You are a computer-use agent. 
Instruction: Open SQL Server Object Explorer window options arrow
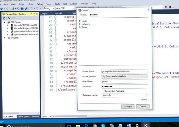tap(31, 14)
